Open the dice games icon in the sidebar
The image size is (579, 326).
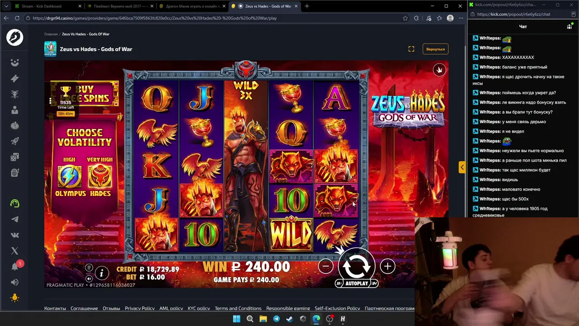14,157
